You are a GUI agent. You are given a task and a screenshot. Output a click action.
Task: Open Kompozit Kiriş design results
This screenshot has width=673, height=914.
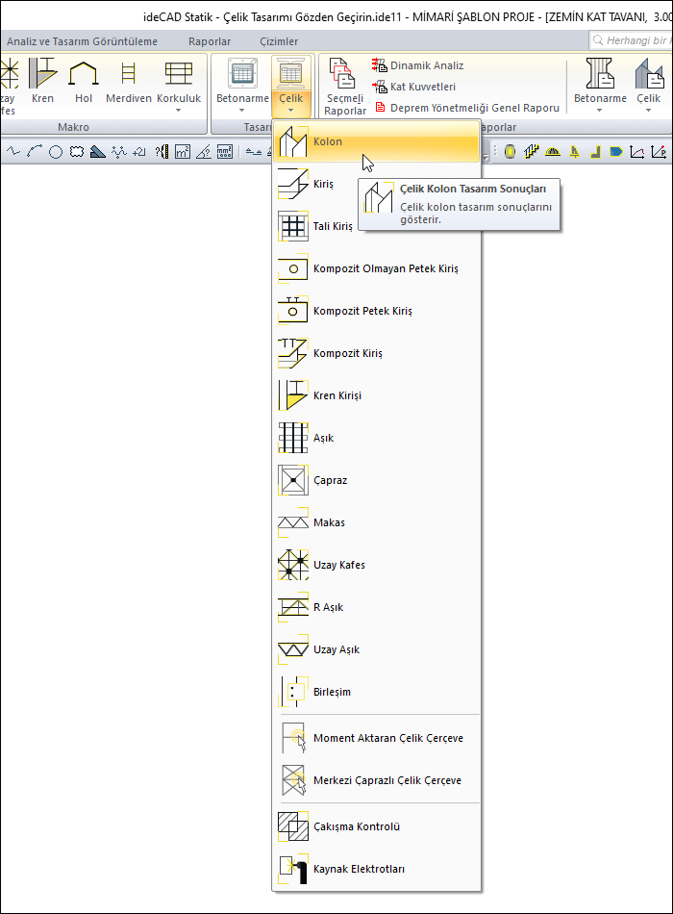click(x=377, y=353)
